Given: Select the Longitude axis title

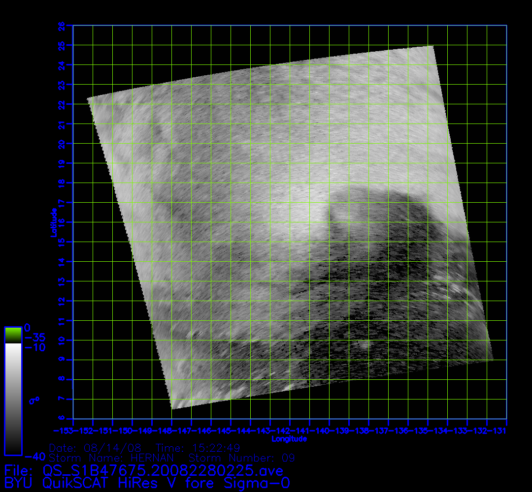Looking at the screenshot, I should 290,439.
